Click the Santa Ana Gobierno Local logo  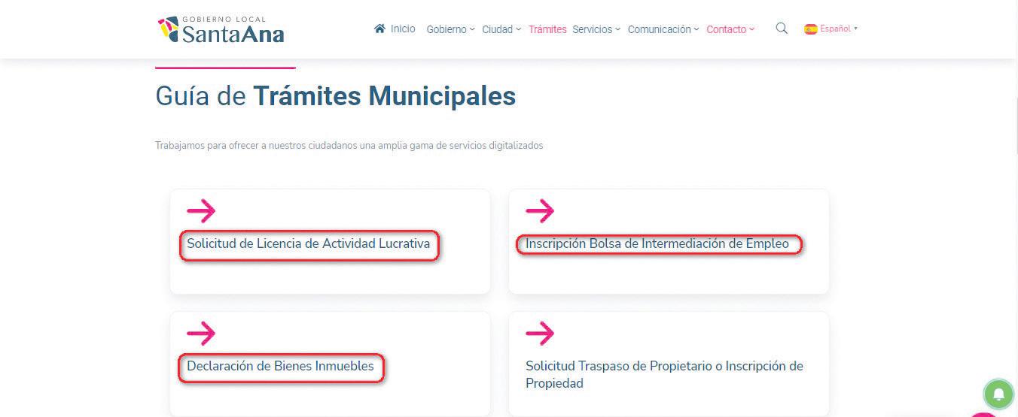tap(221, 29)
